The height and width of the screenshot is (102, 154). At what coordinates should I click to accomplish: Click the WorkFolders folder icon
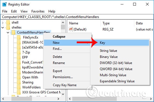pos(19,87)
